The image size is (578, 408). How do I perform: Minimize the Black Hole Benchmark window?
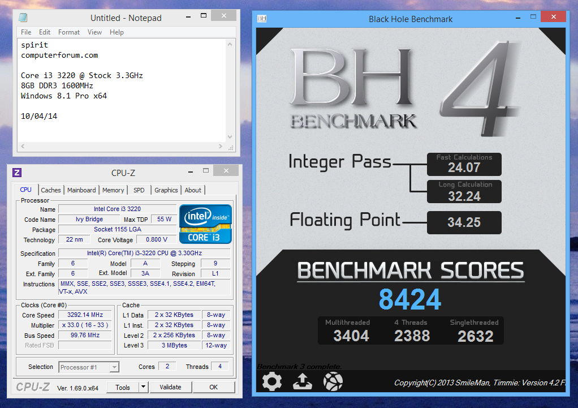tap(518, 18)
